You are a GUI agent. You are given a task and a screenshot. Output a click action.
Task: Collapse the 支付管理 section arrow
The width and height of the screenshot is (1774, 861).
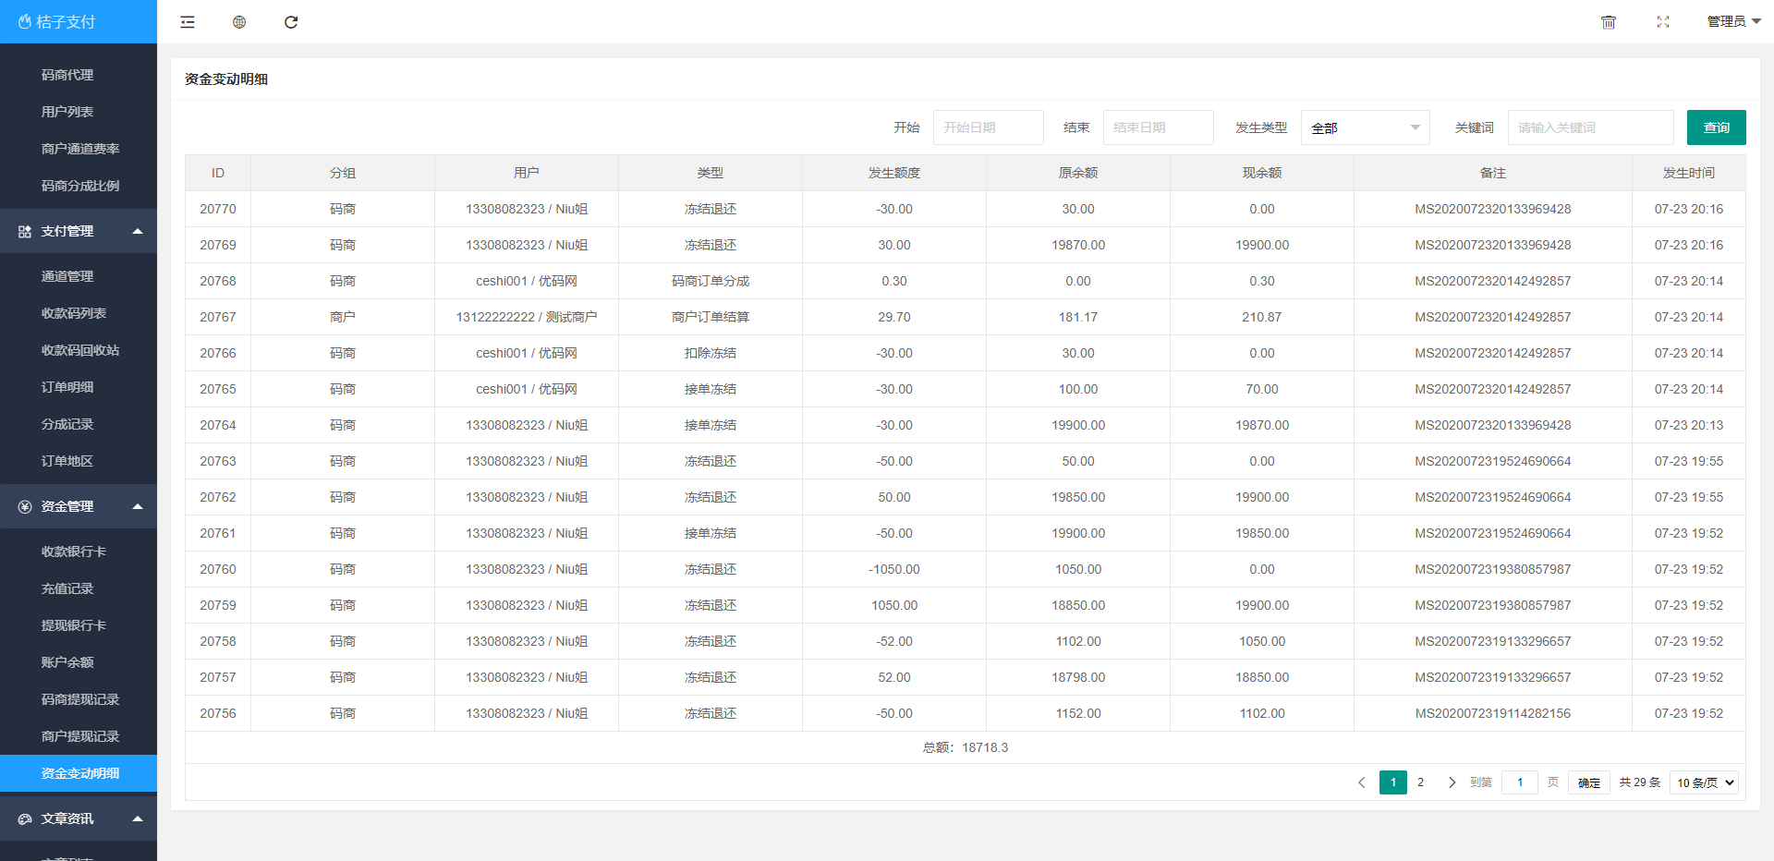[x=138, y=231]
